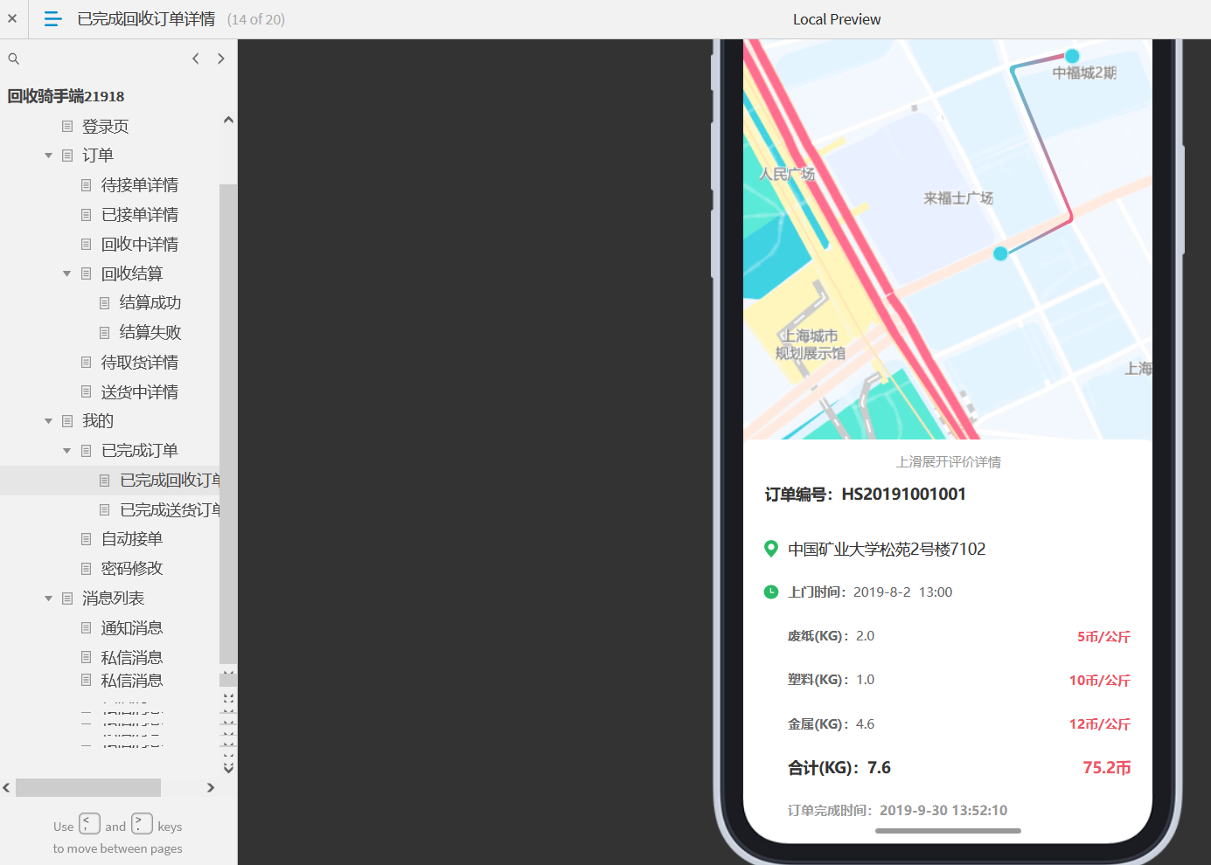Open 已完成送货订单 page
The height and width of the screenshot is (865, 1211).
point(170,510)
